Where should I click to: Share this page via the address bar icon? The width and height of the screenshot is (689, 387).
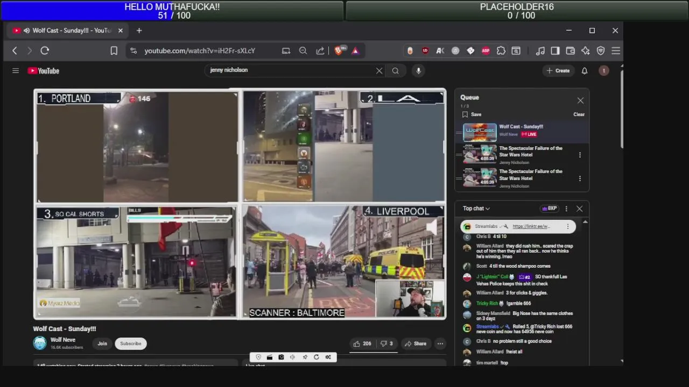320,51
